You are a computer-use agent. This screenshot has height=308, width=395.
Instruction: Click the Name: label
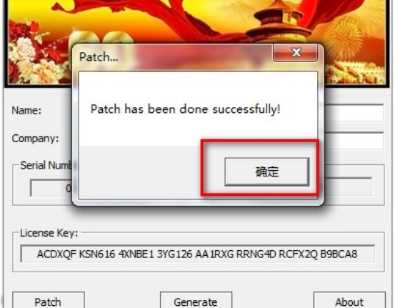tap(26, 110)
